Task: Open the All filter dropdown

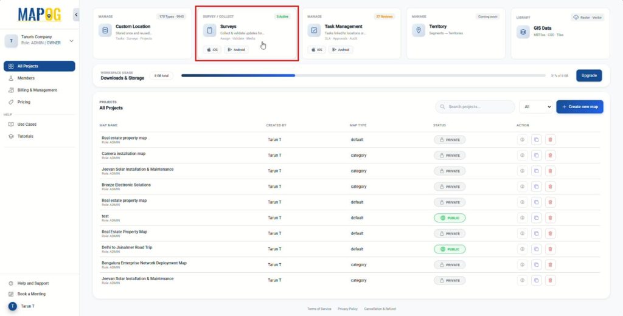Action: pos(535,107)
